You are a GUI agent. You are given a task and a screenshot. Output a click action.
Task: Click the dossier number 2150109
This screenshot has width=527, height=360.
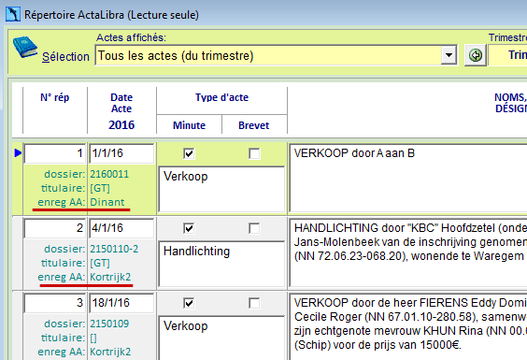click(x=109, y=324)
